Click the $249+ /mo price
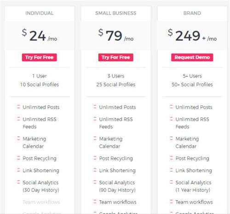The height and width of the screenshot is (214, 230). point(192,35)
